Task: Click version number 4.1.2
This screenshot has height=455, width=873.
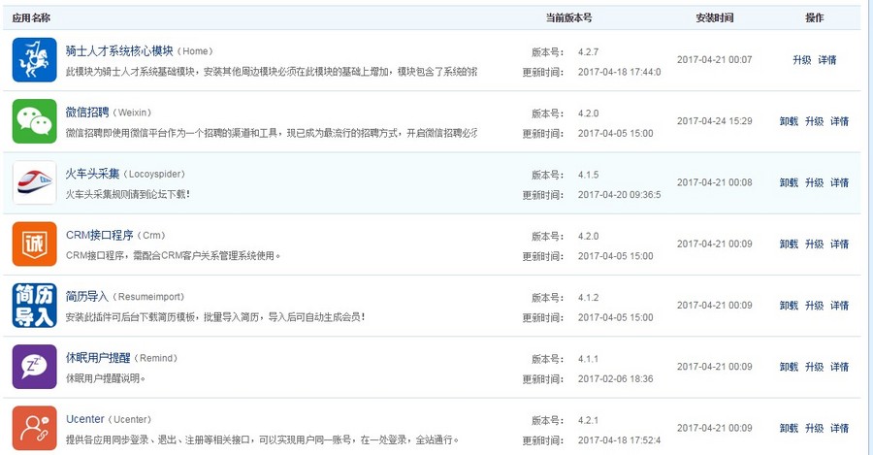Action: (x=588, y=298)
